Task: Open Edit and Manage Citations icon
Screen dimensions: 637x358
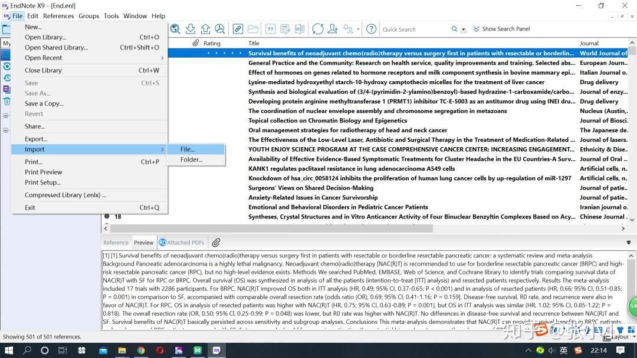Action: coord(285,28)
